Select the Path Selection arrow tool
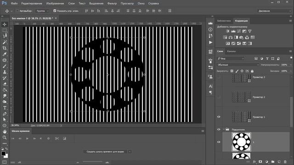Screen dimensions: 294x165 pos(5,120)
